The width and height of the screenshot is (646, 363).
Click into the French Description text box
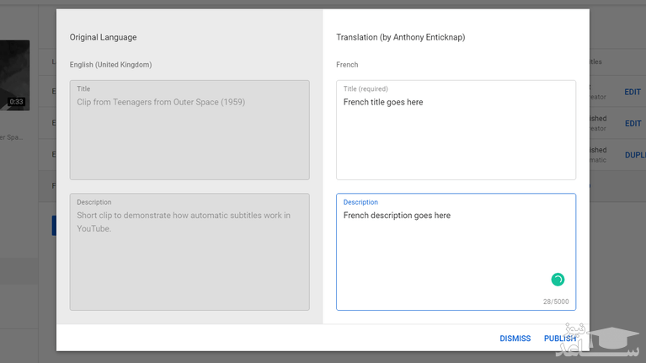coord(456,248)
